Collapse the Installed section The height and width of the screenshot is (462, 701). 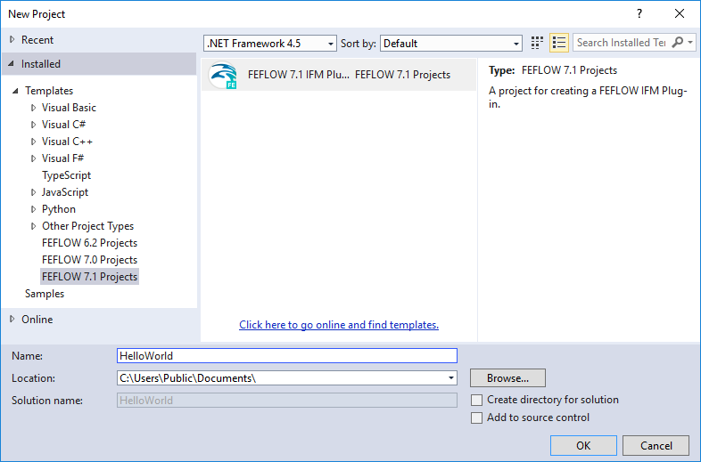pyautogui.click(x=12, y=64)
